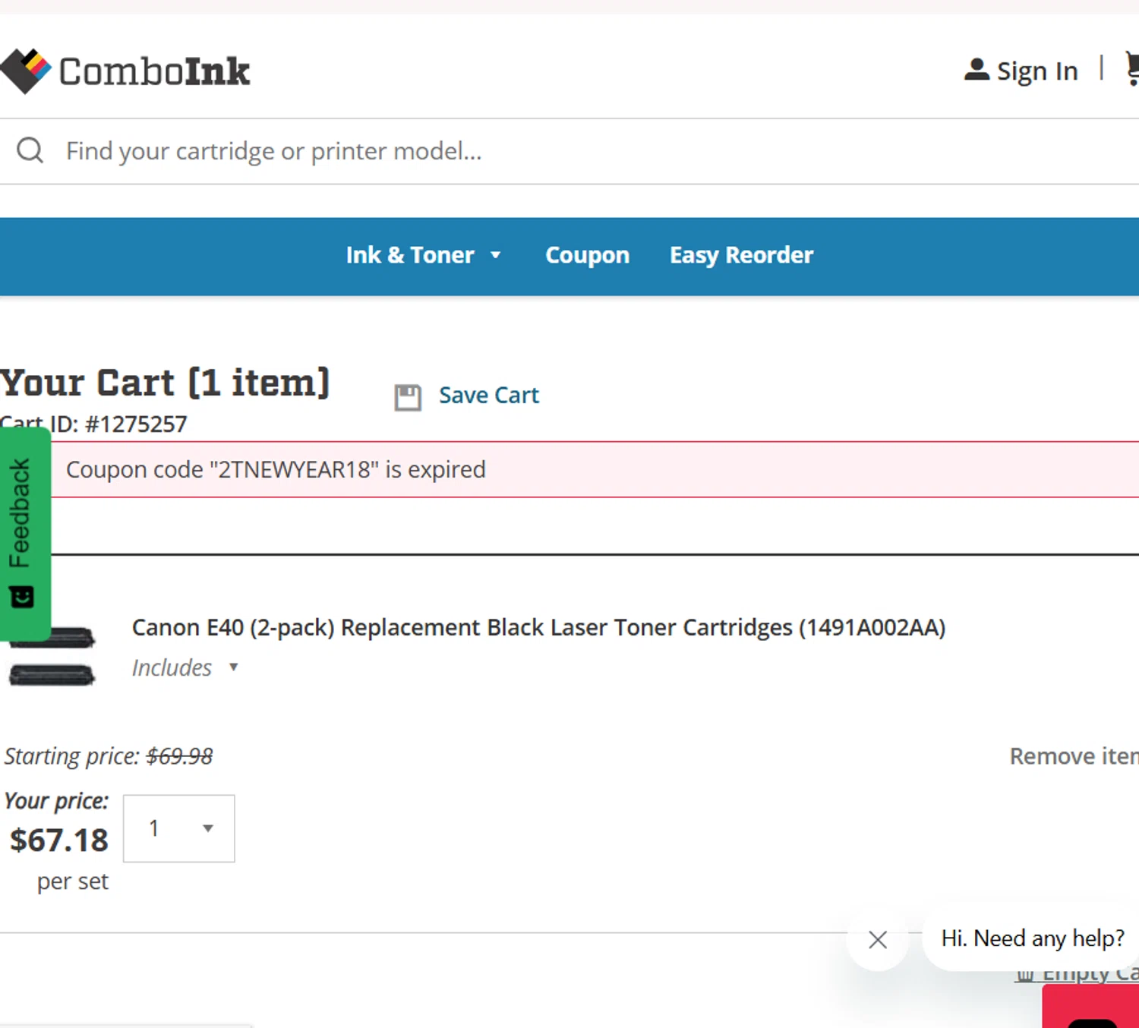The width and height of the screenshot is (1139, 1028).
Task: Click the Sign In user icon
Action: [x=977, y=70]
